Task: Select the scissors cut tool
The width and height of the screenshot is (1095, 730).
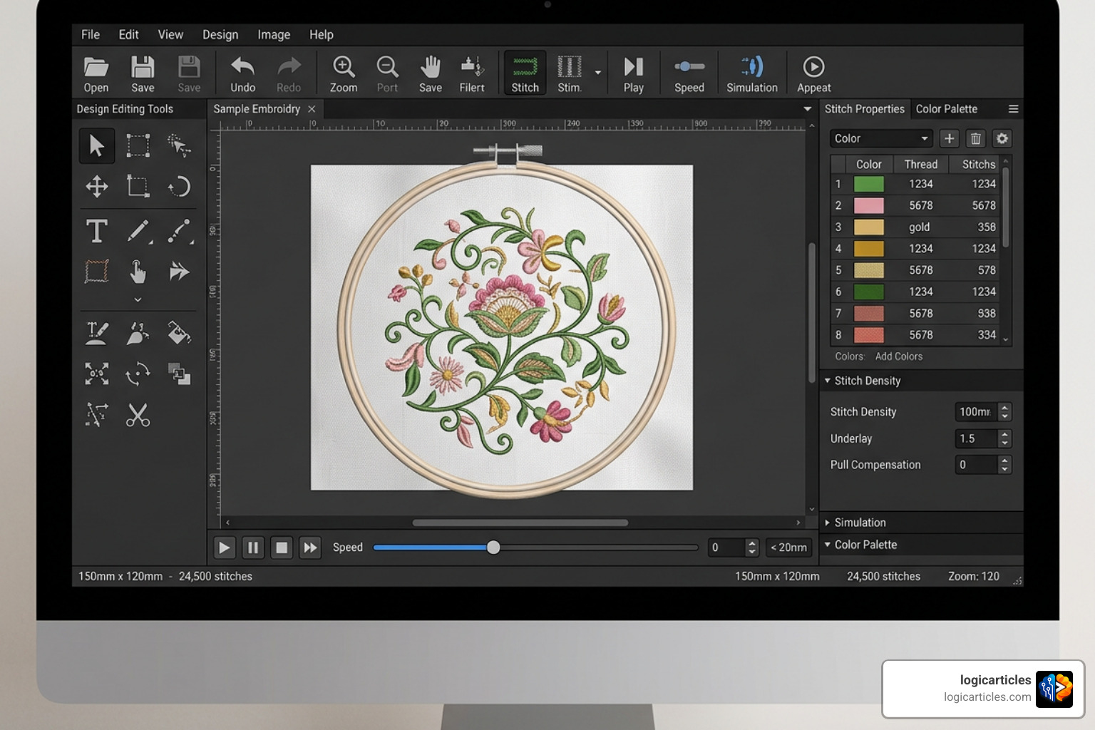Action: coord(138,415)
